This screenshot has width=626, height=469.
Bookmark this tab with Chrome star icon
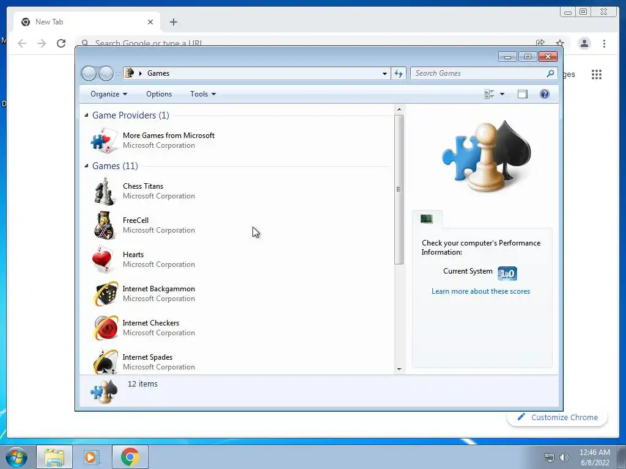pyautogui.click(x=560, y=43)
